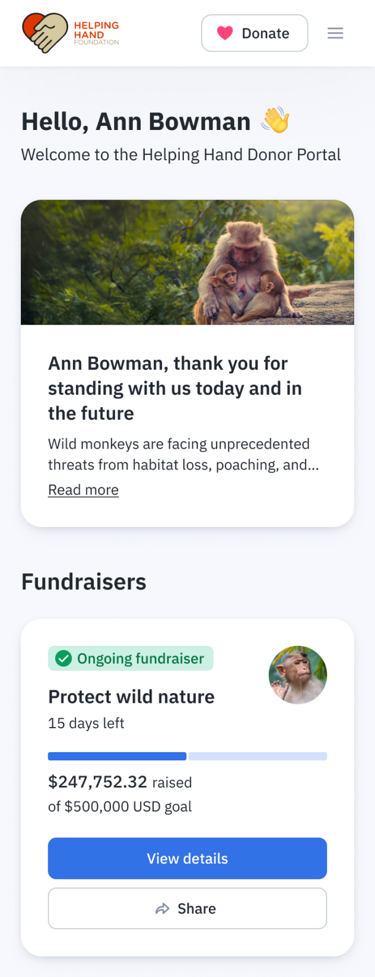375x977 pixels.
Task: Click the Fundraisers section heading
Action: (84, 582)
